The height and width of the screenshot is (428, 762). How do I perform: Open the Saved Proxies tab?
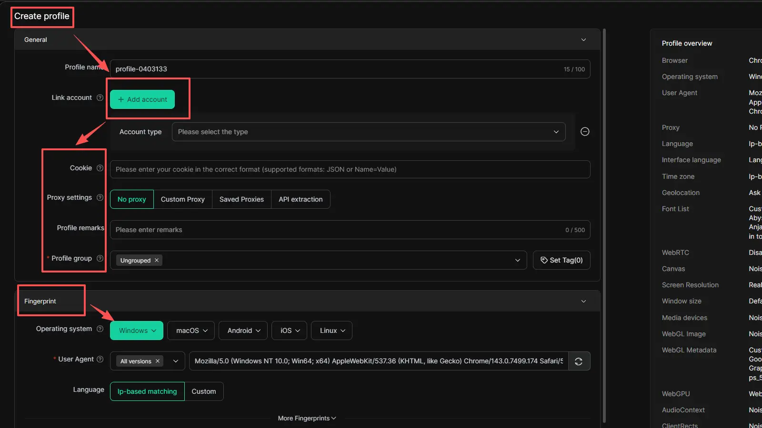[241, 199]
